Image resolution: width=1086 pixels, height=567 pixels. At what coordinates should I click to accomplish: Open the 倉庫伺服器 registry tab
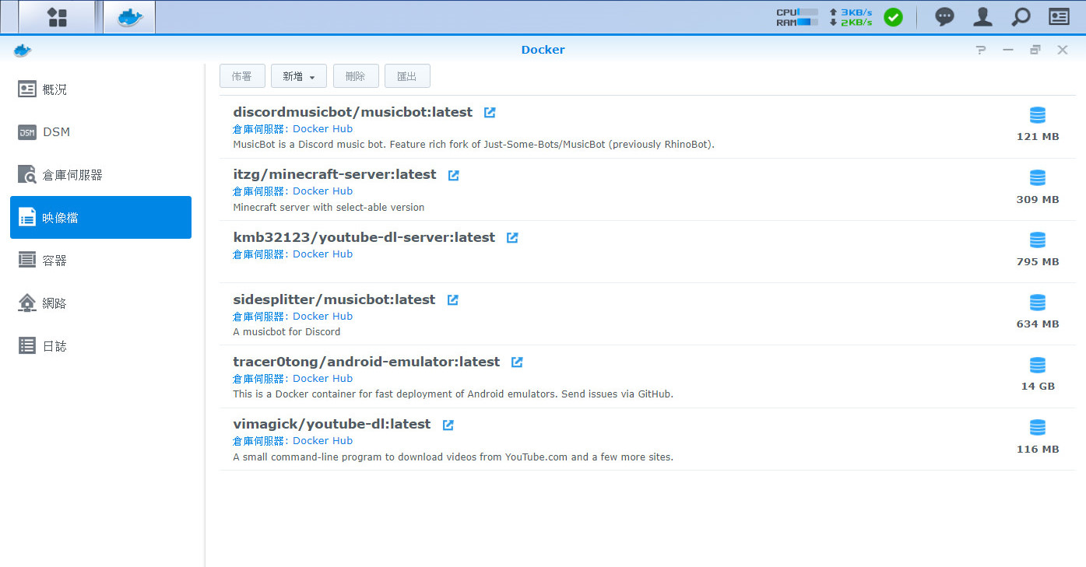pos(100,175)
